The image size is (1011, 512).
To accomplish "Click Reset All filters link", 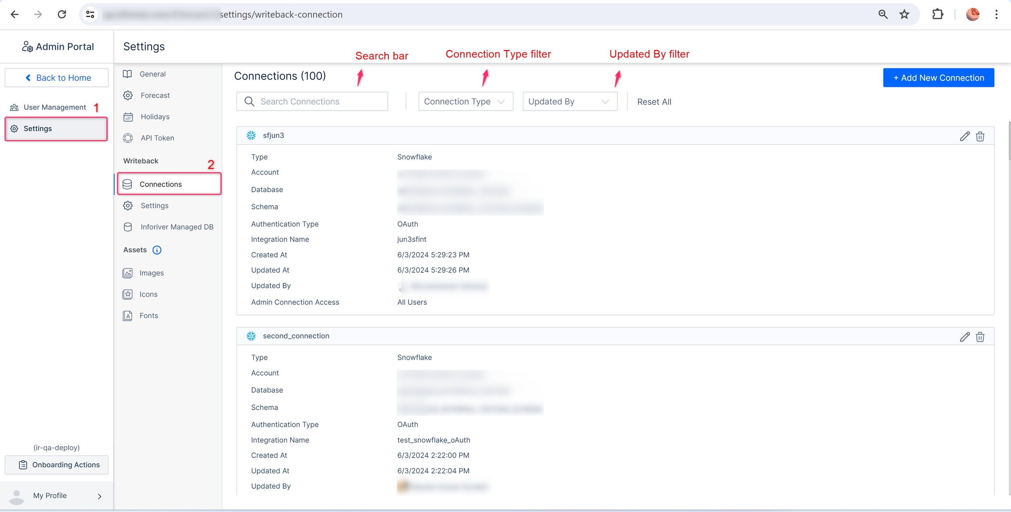I will (x=654, y=102).
